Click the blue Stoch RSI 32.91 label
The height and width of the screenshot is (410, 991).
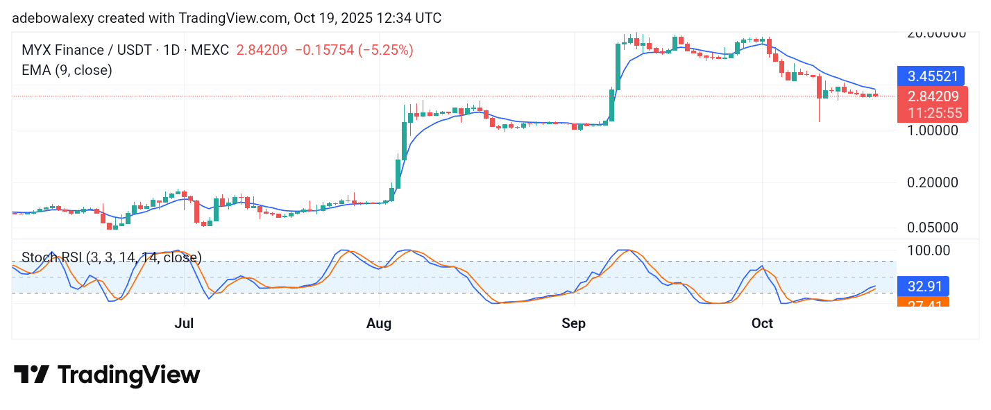(x=922, y=286)
